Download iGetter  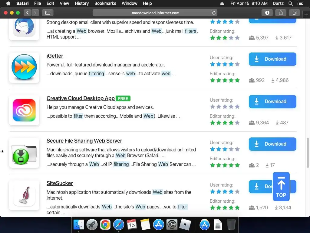[272, 59]
